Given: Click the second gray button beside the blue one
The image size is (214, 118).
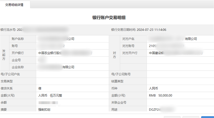Looking at the screenshot, I should [x=191, y=117].
